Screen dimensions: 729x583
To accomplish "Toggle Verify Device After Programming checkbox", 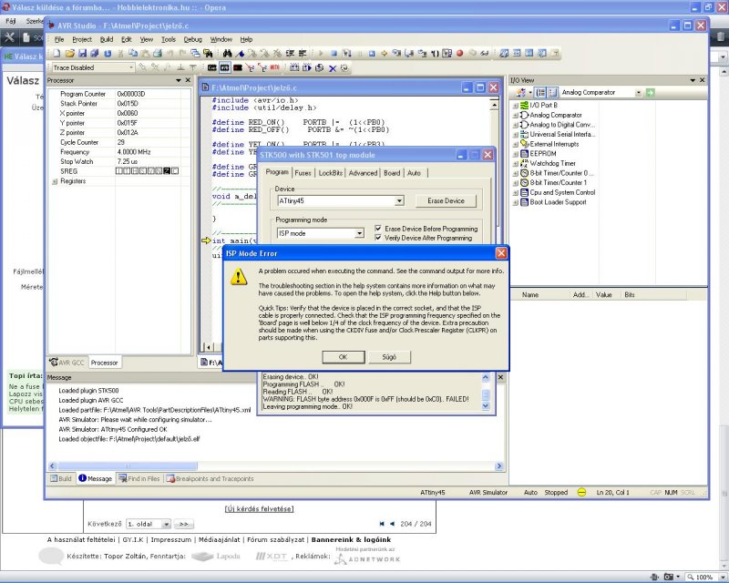I will pos(378,238).
